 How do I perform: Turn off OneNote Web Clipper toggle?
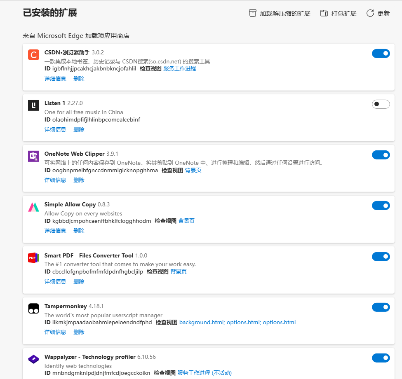point(381,155)
